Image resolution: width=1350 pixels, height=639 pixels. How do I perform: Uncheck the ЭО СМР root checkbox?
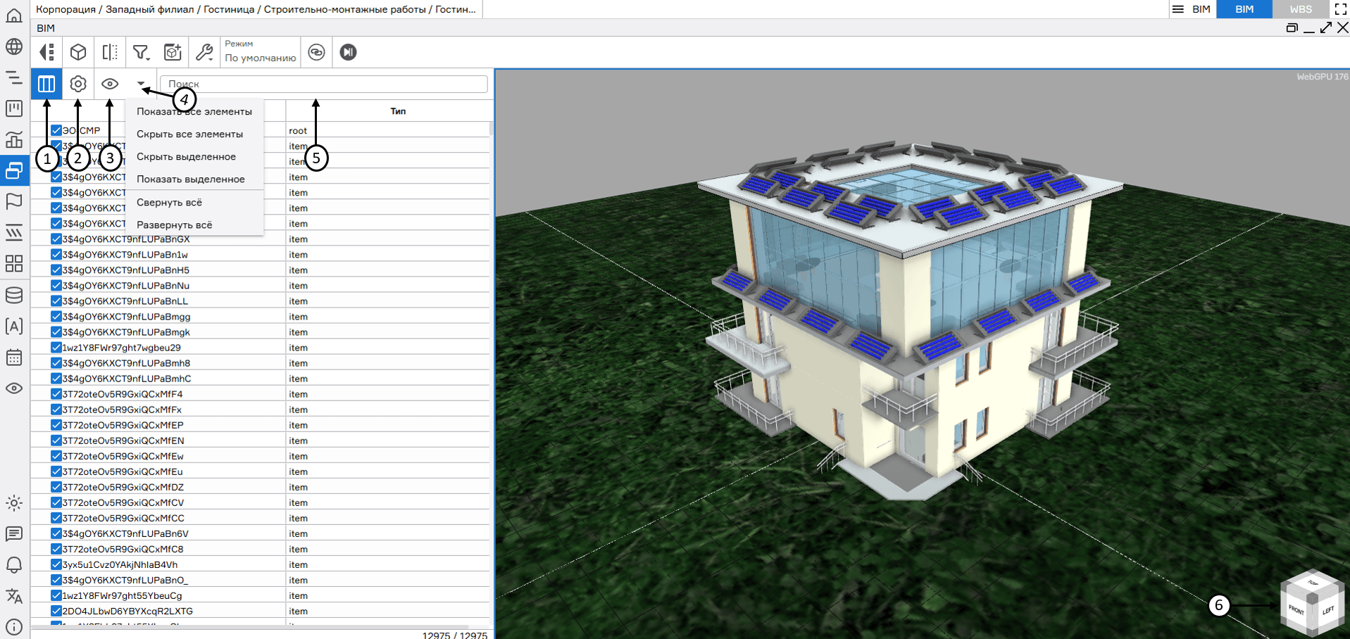56,130
